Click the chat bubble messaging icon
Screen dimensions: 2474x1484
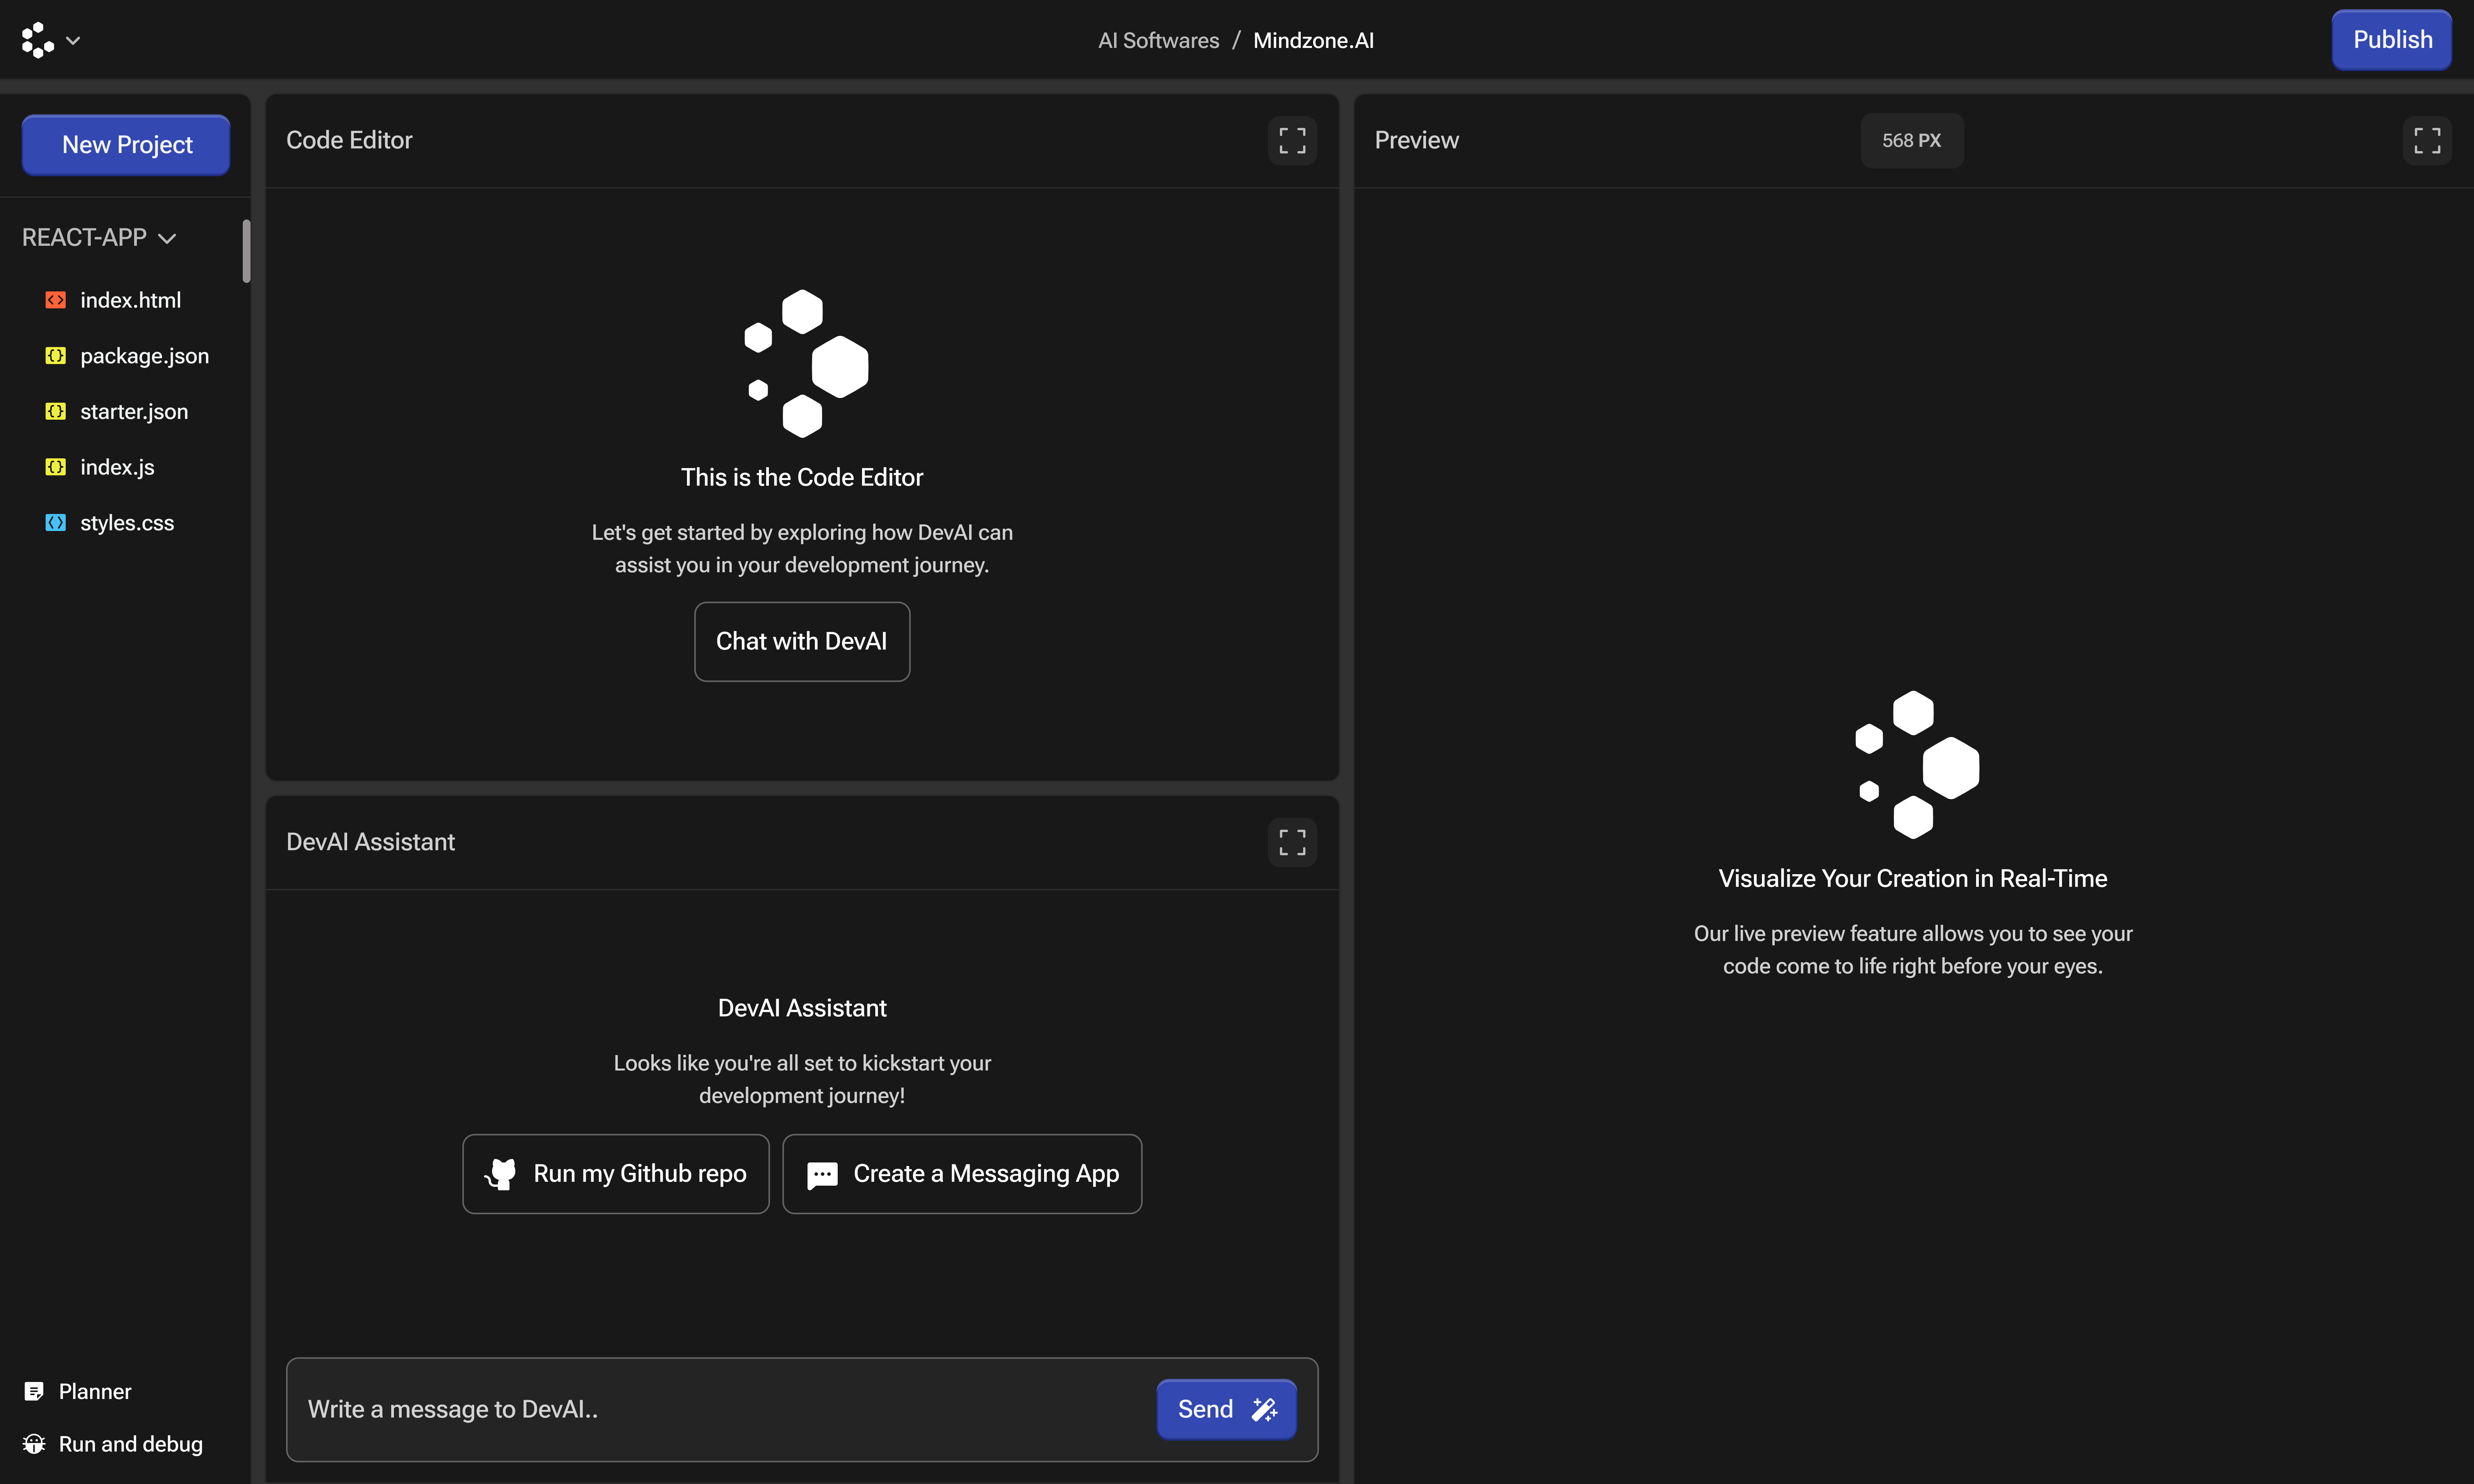tap(822, 1175)
